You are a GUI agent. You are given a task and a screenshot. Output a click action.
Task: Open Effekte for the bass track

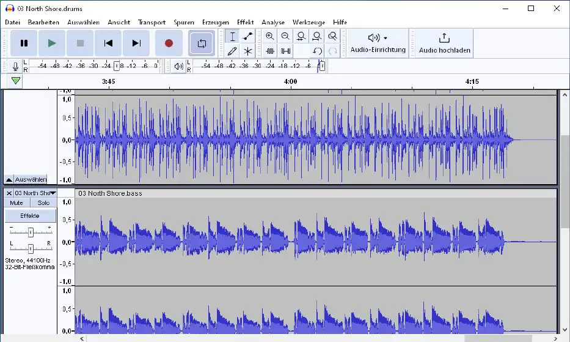click(30, 215)
